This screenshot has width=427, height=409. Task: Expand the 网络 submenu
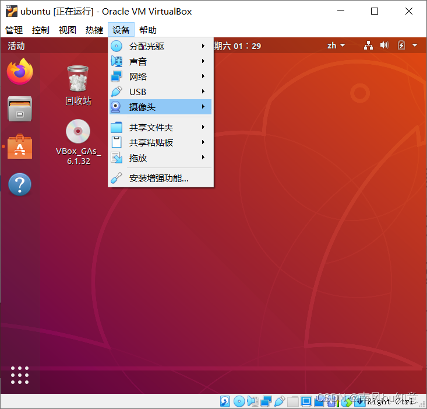coord(160,76)
